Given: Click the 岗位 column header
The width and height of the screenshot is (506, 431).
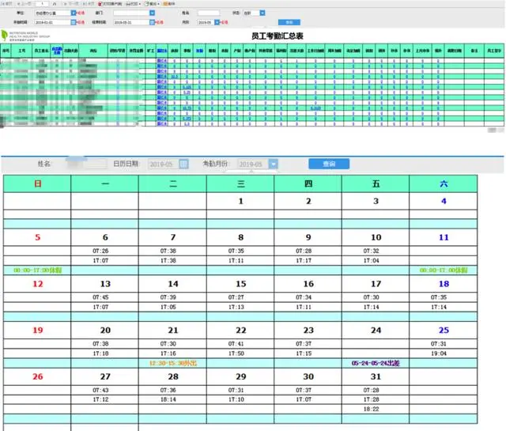Looking at the screenshot, I should pyautogui.click(x=93, y=51).
